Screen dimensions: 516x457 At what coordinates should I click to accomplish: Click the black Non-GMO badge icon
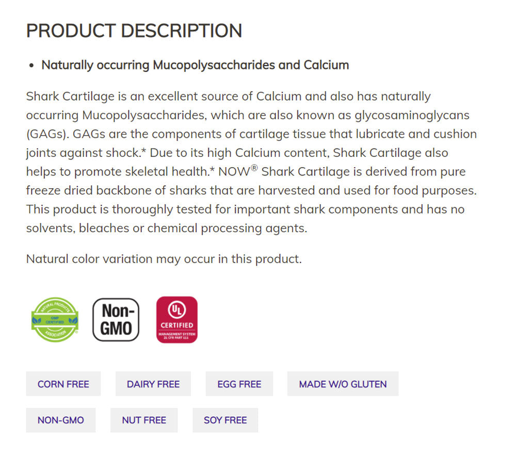tap(116, 320)
